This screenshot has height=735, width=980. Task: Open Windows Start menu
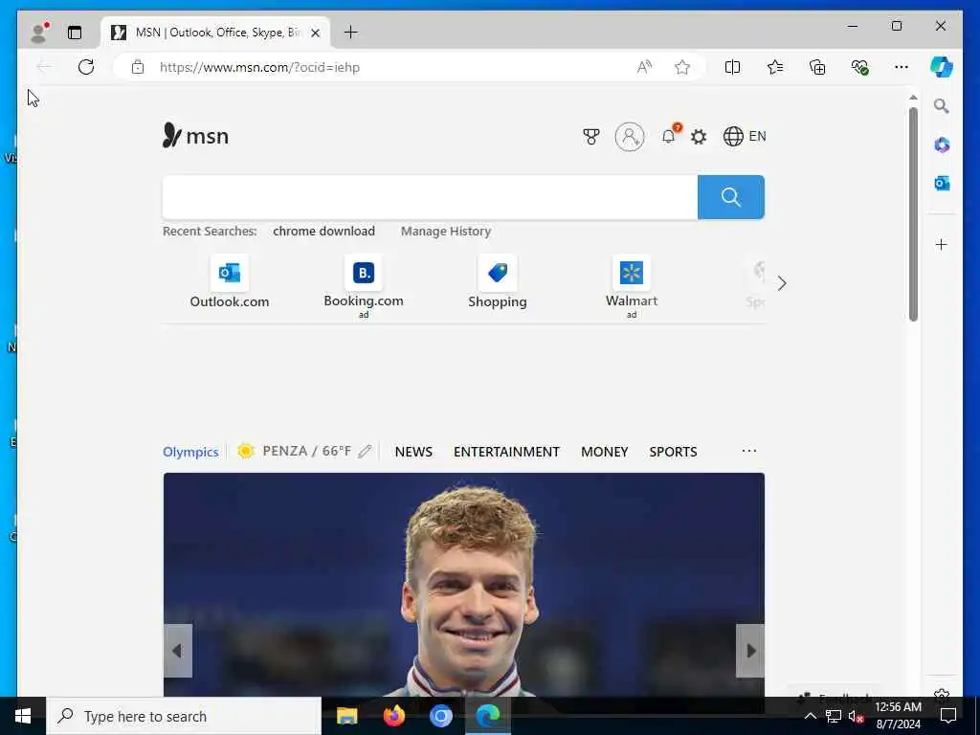[x=23, y=716]
